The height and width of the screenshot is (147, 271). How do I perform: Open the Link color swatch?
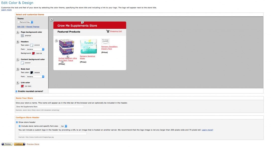click(22, 86)
